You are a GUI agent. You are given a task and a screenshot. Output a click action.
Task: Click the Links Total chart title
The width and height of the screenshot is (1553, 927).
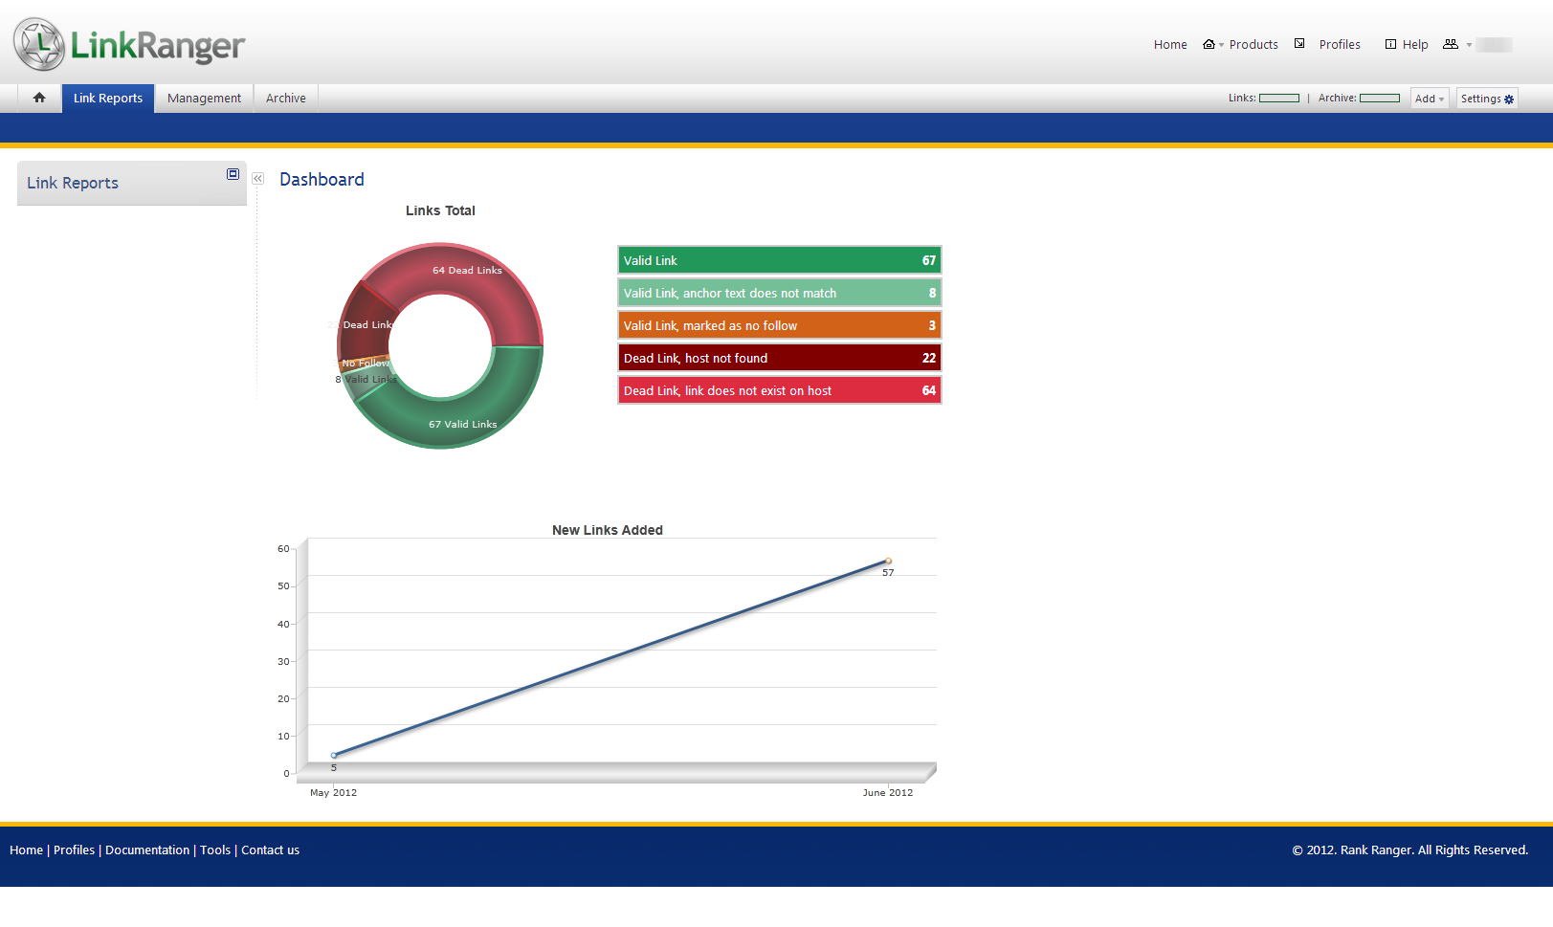[x=440, y=210]
